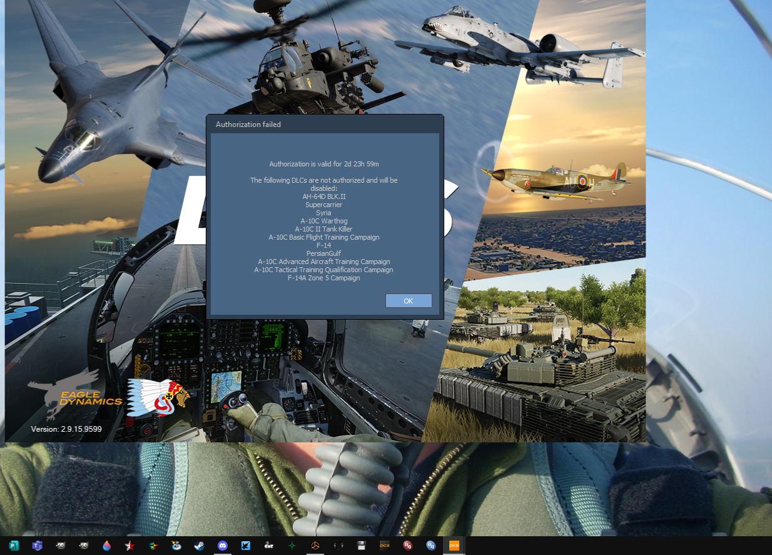Click the "PersianGulf" DLC entry
This screenshot has width=772, height=555.
[324, 253]
